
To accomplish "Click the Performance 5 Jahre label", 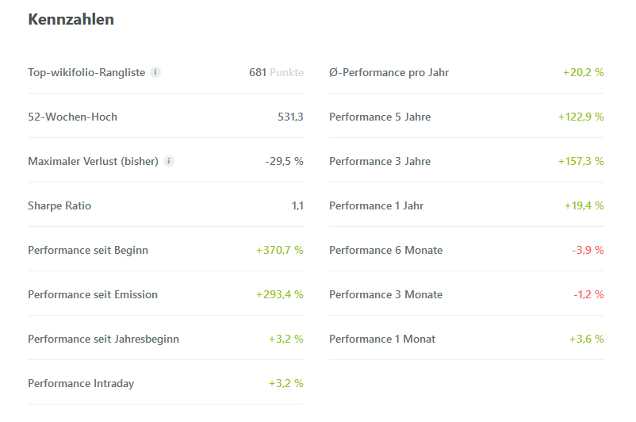I will pos(380,117).
